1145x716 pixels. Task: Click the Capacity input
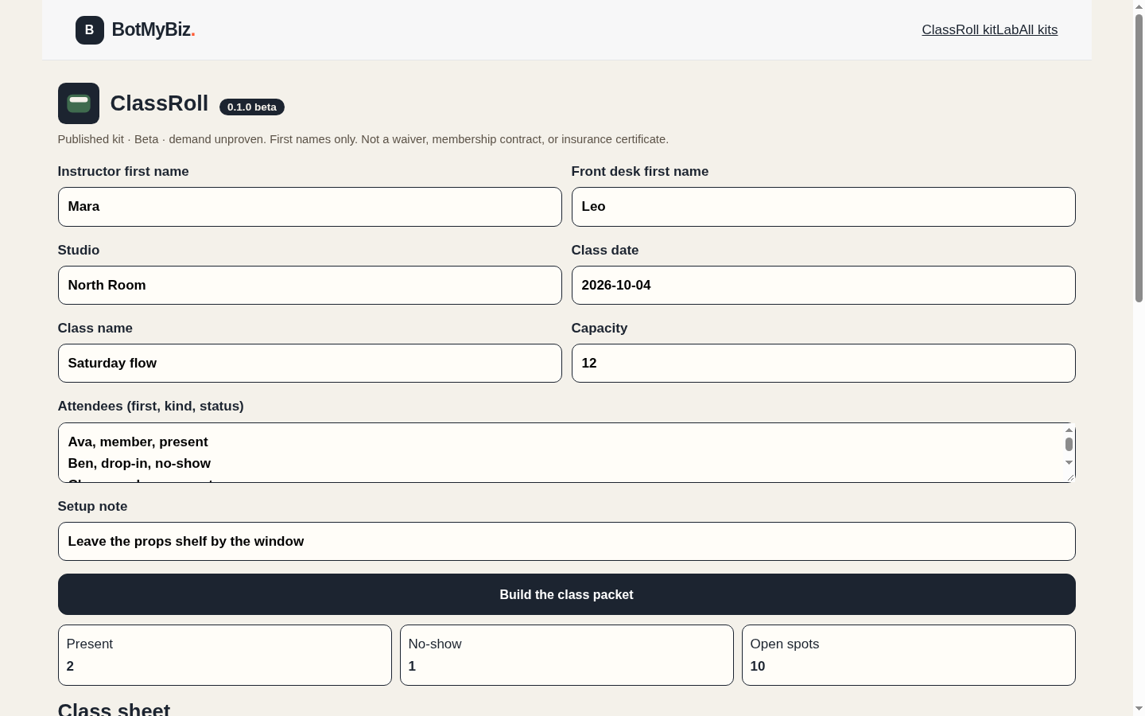[824, 363]
